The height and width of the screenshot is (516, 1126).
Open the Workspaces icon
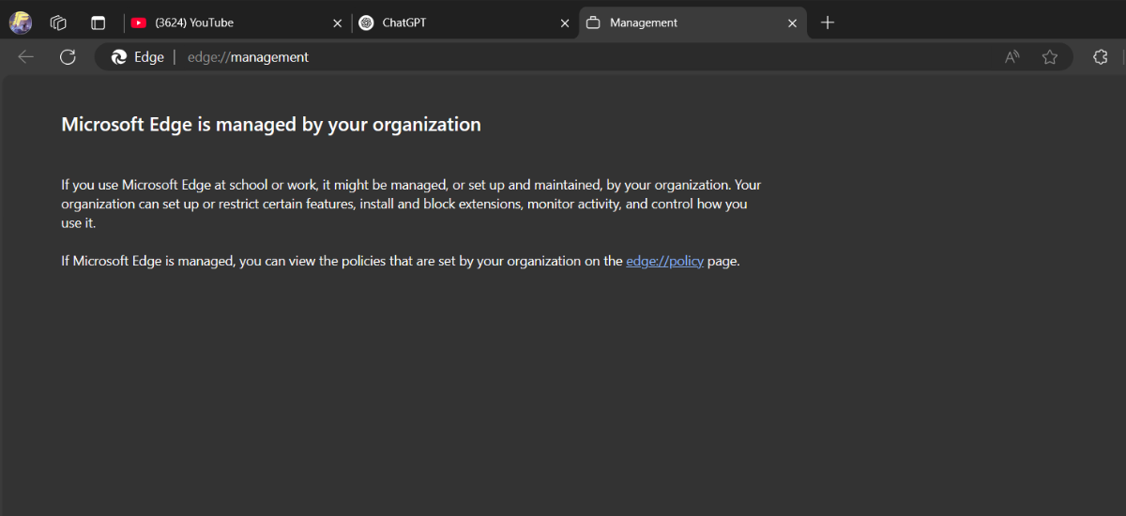[x=58, y=23]
